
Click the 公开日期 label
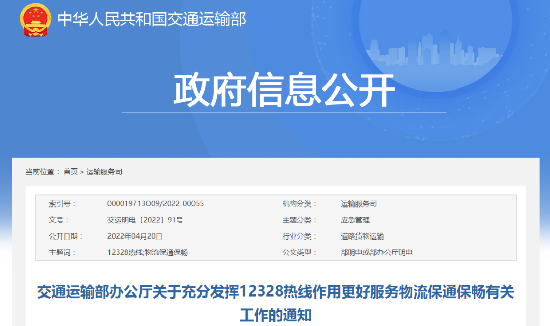coord(66,236)
